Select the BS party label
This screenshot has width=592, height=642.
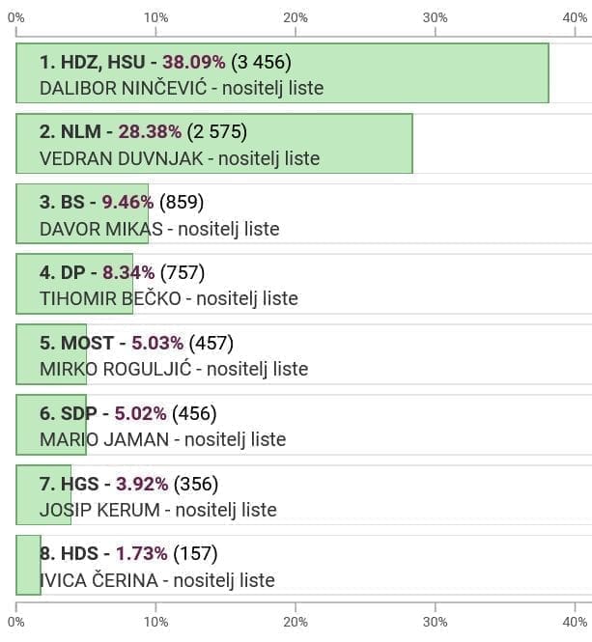click(71, 203)
